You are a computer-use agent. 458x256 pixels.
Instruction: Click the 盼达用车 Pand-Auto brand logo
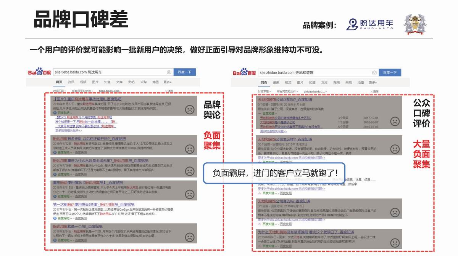pyautogui.click(x=369, y=25)
